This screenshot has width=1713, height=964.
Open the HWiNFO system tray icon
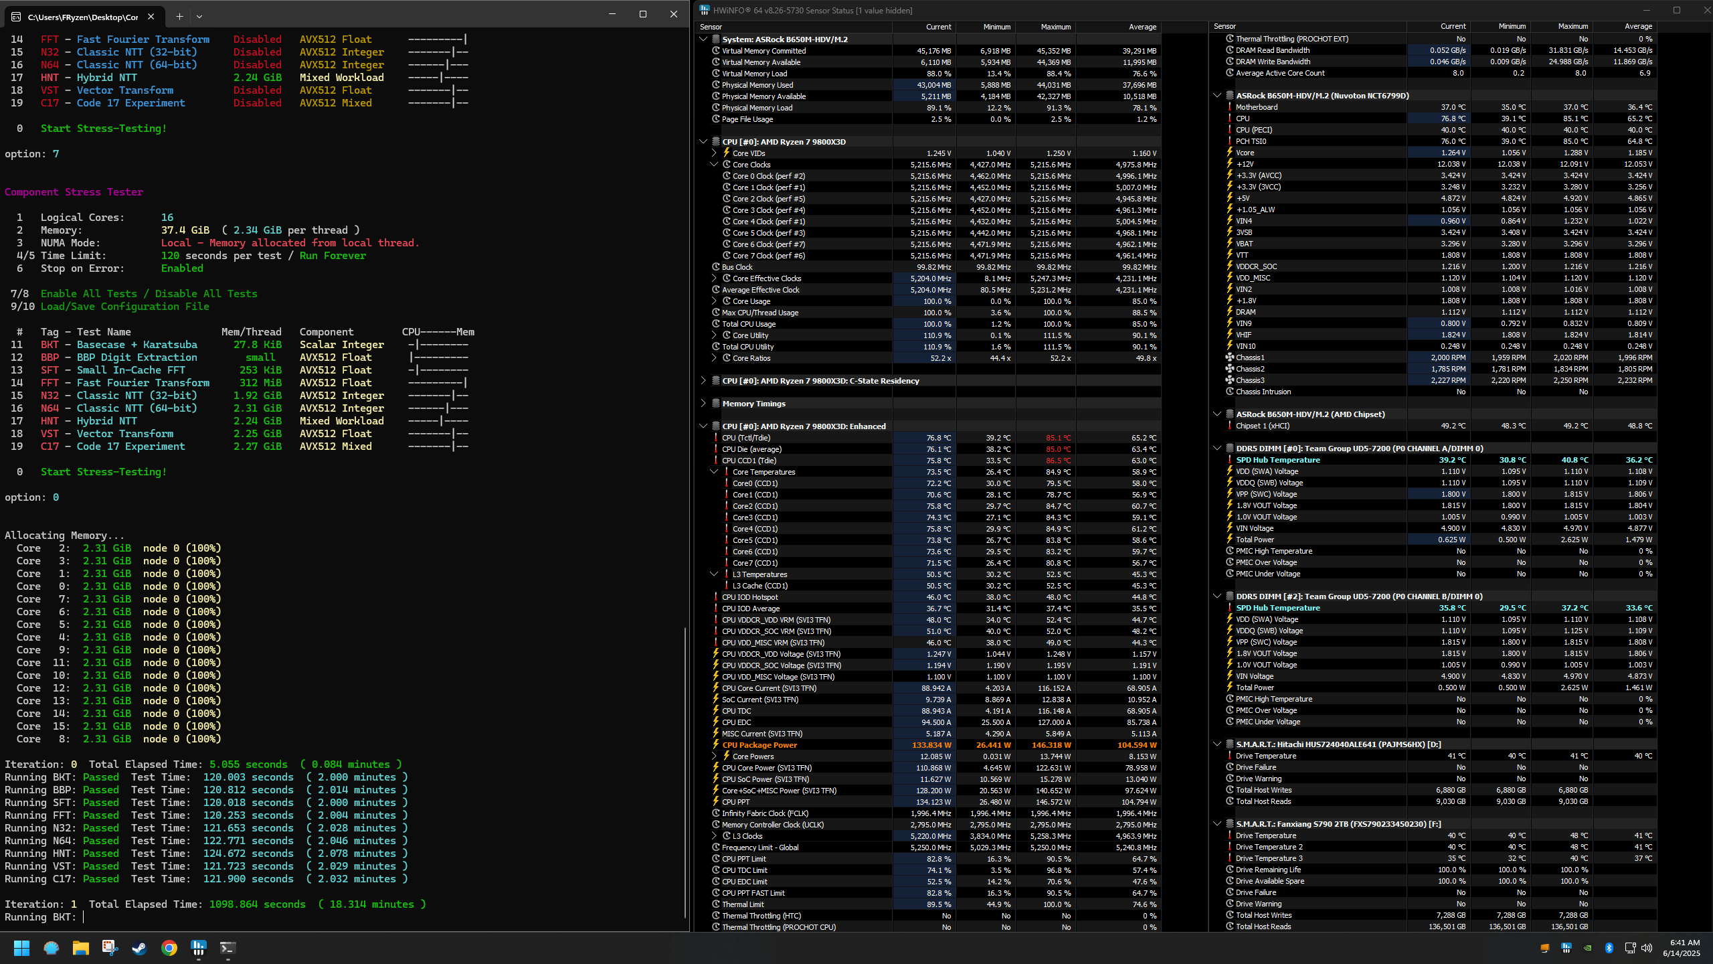coord(1566,948)
